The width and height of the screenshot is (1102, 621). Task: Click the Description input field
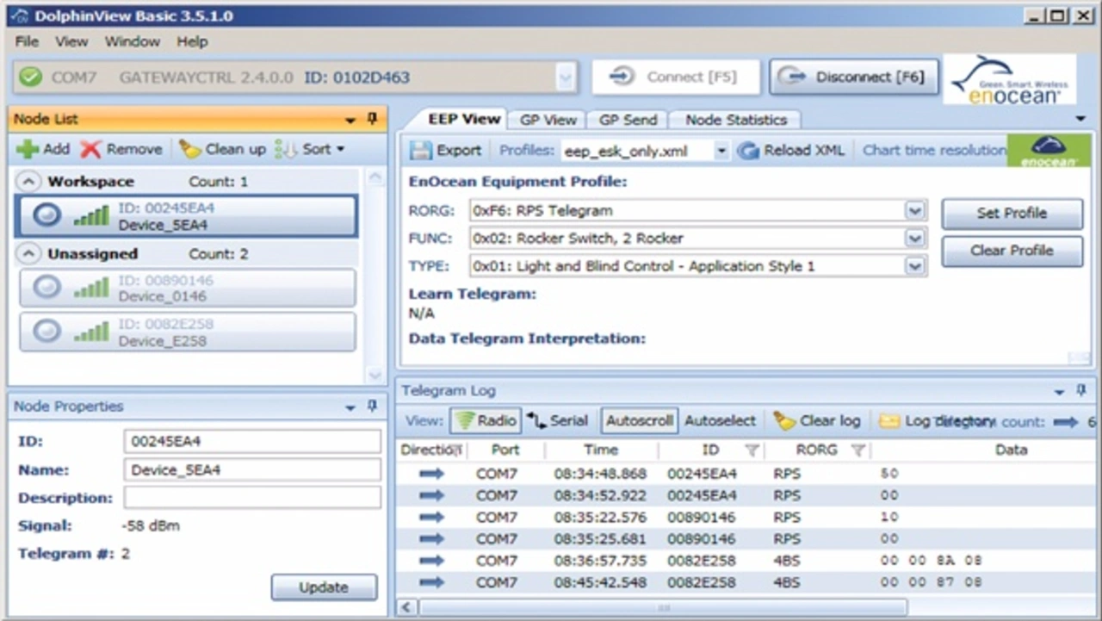tap(252, 498)
